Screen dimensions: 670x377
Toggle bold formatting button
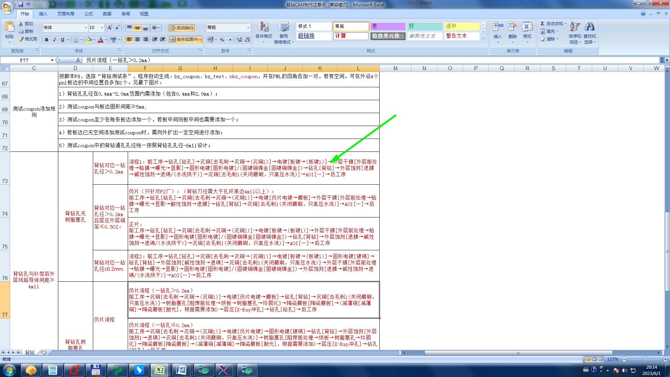[46, 40]
